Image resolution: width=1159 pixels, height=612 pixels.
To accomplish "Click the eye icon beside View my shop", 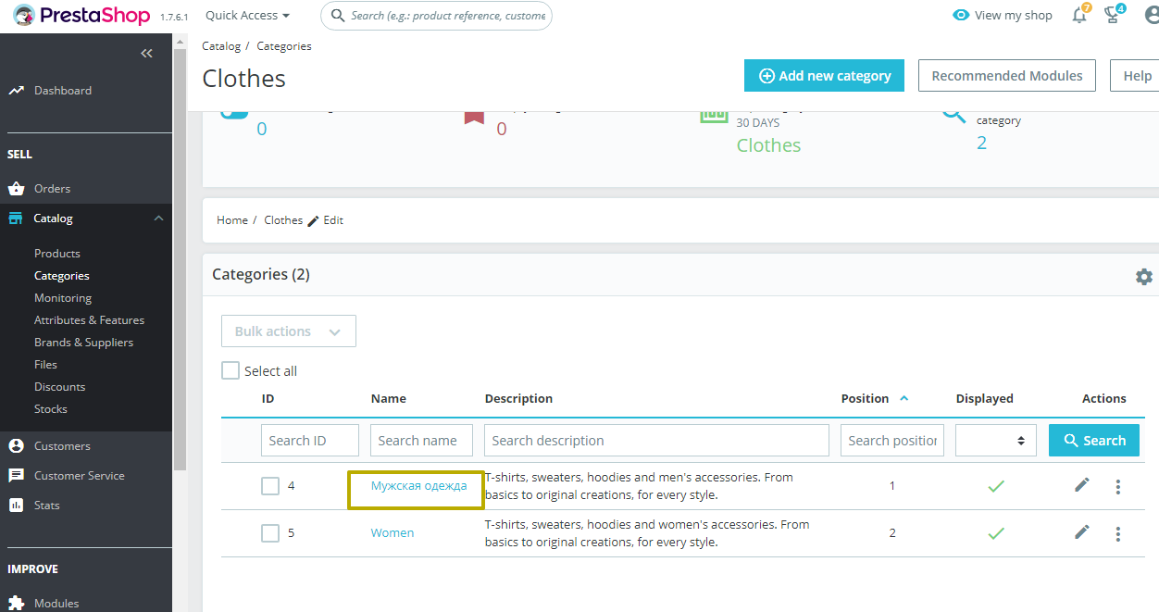I will (x=961, y=15).
